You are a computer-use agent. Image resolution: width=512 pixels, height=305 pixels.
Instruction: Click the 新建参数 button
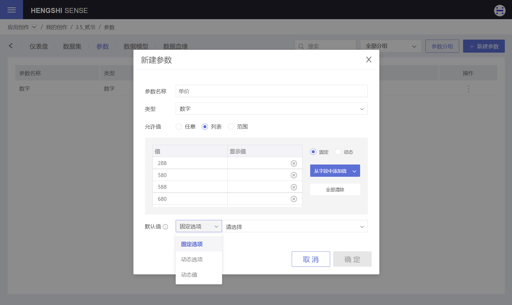coord(484,46)
